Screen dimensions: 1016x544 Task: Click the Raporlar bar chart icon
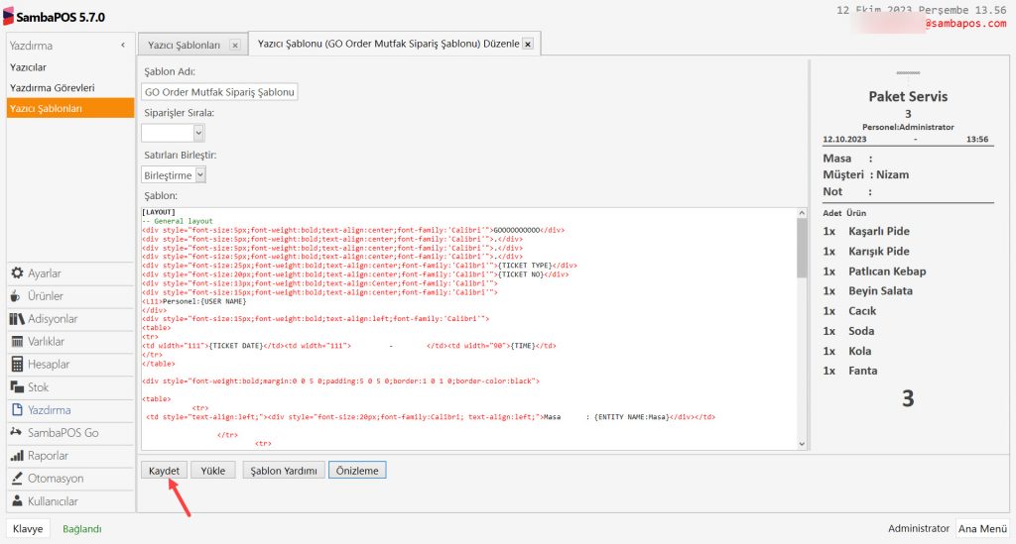tap(17, 456)
